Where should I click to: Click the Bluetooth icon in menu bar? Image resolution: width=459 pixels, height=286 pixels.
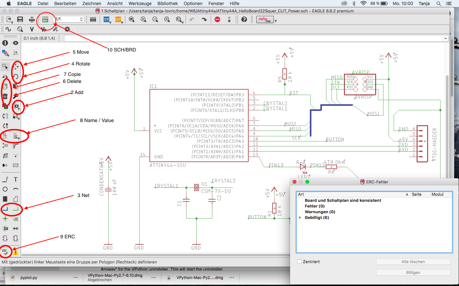coord(354,3)
